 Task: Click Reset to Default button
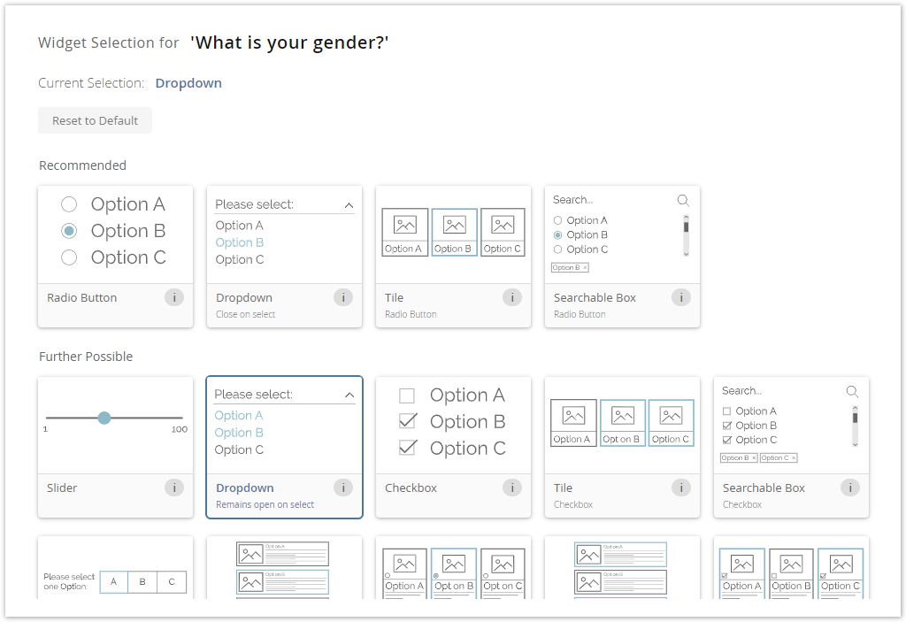pos(96,120)
